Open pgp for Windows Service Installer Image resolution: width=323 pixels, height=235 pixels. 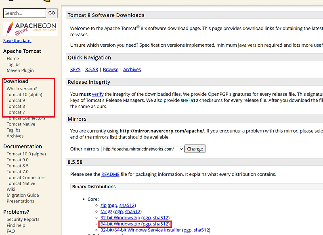coord(187,230)
